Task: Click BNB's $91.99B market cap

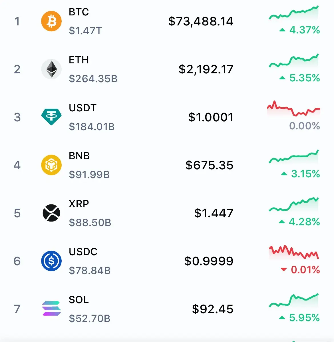Action: tap(89, 174)
